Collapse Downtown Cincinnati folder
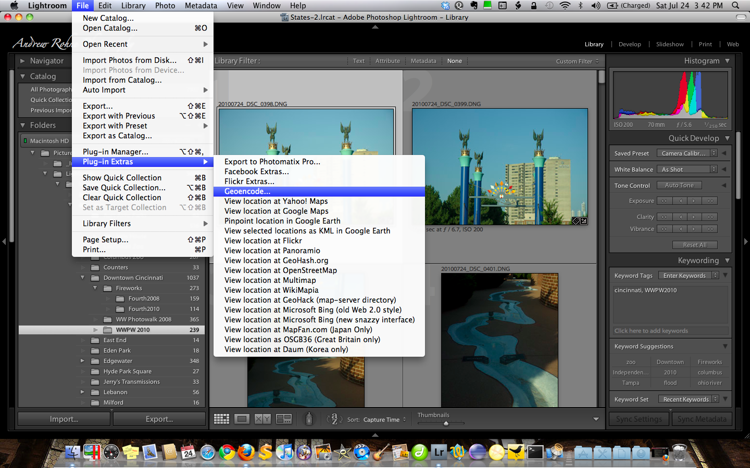The width and height of the screenshot is (750, 468). (82, 278)
